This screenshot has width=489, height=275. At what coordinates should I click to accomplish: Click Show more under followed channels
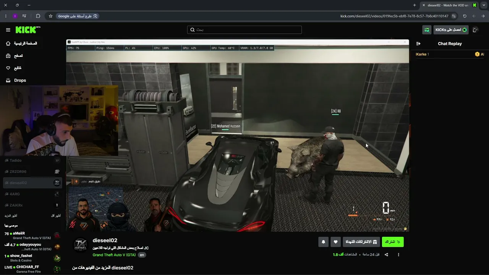point(11,216)
